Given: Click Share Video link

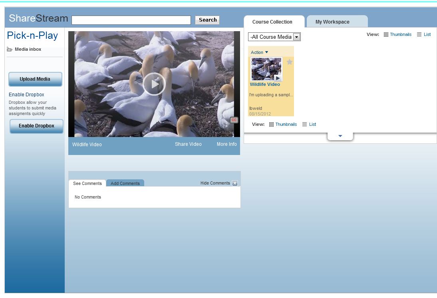Looking at the screenshot, I should 188,144.
